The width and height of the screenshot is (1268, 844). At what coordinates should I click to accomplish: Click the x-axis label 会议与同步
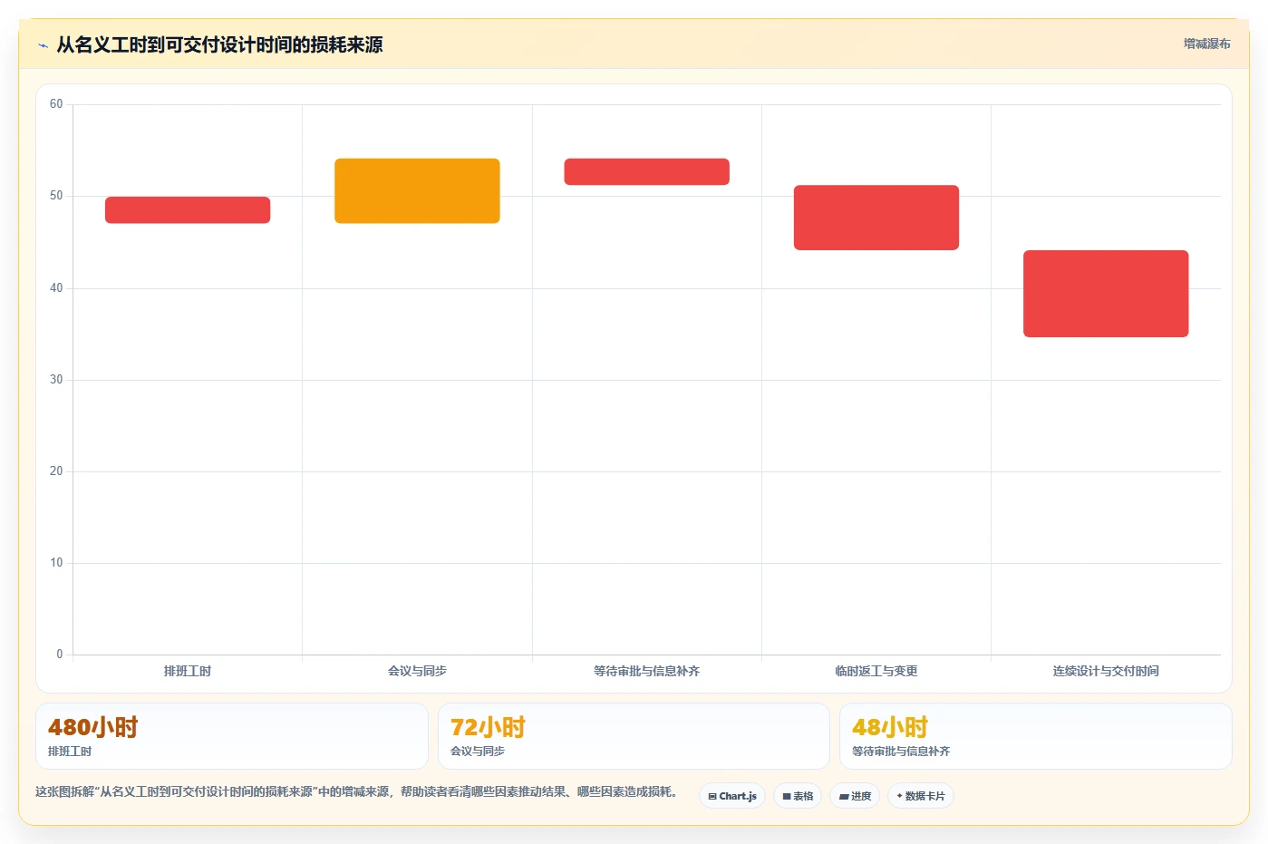[417, 671]
